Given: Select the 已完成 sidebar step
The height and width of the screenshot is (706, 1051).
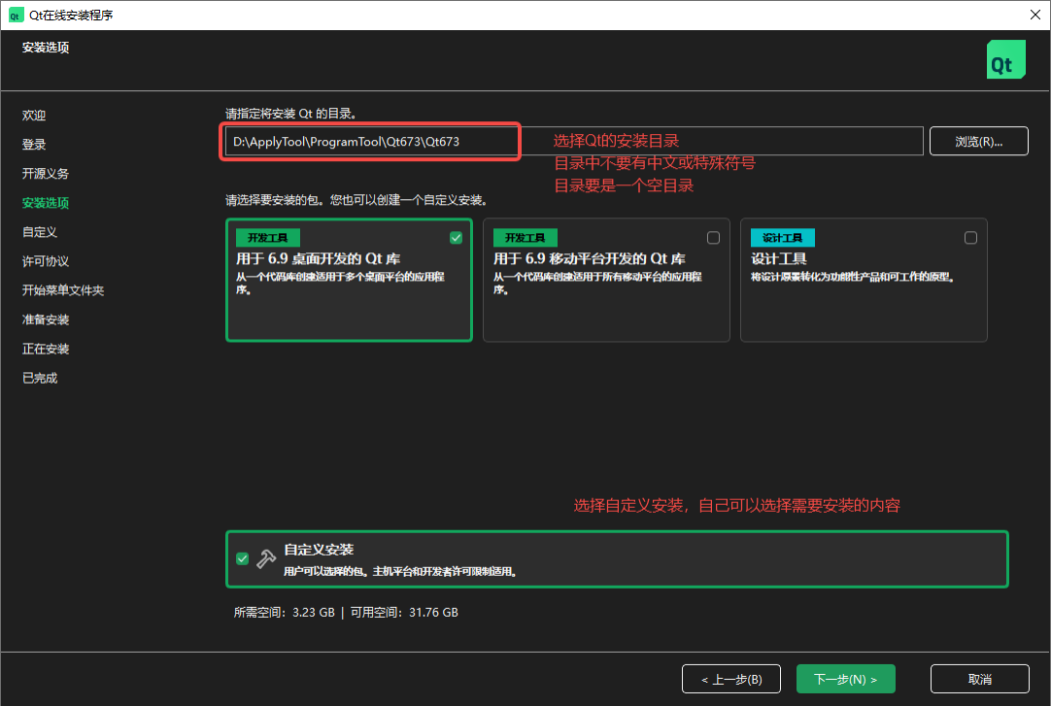Looking at the screenshot, I should pos(40,378).
